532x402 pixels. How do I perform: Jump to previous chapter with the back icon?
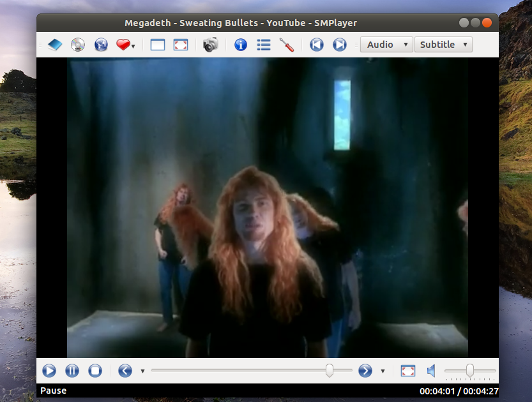click(316, 45)
